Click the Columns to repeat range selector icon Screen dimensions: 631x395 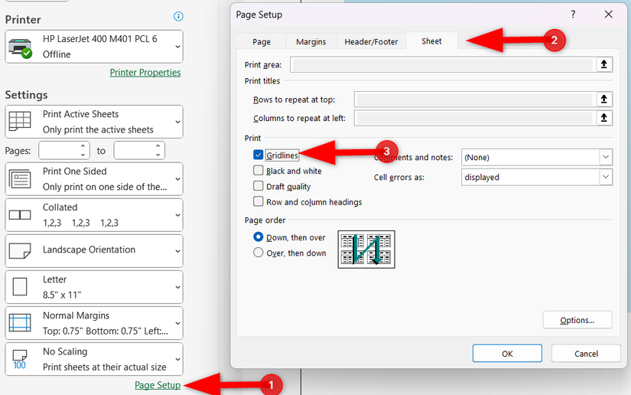click(x=604, y=118)
